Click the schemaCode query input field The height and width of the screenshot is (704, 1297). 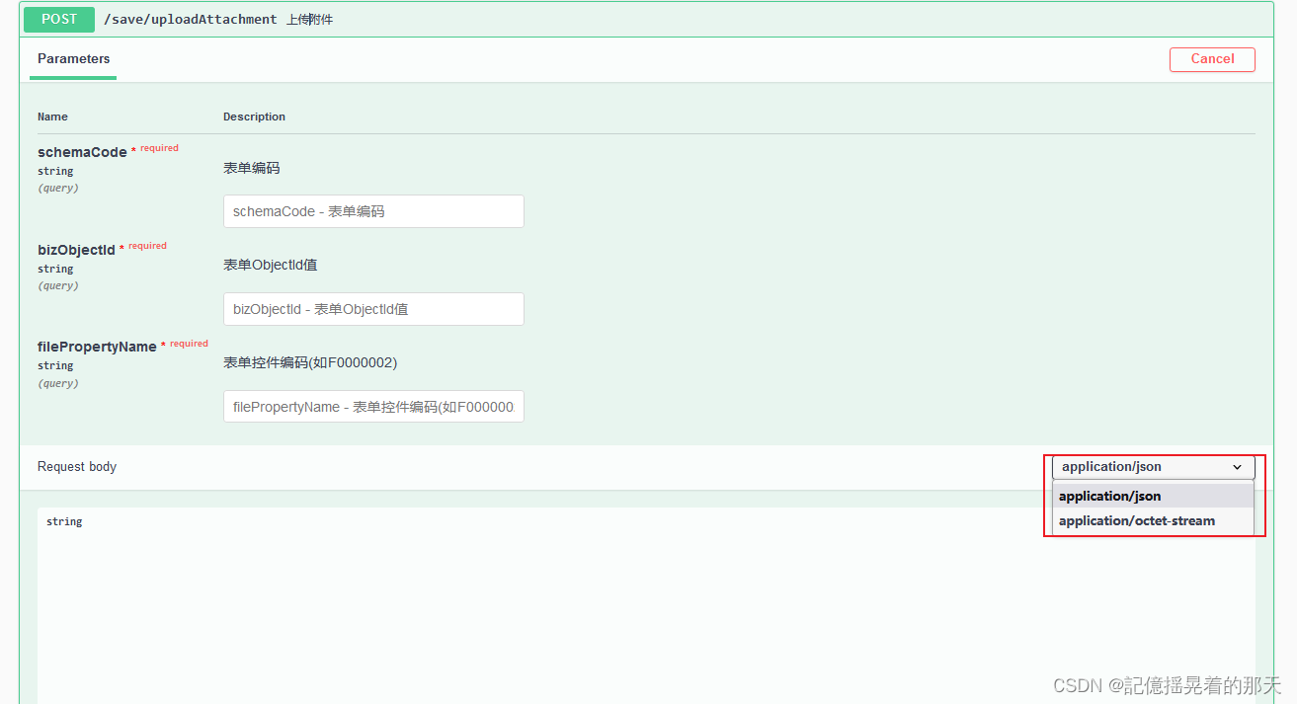(x=373, y=210)
